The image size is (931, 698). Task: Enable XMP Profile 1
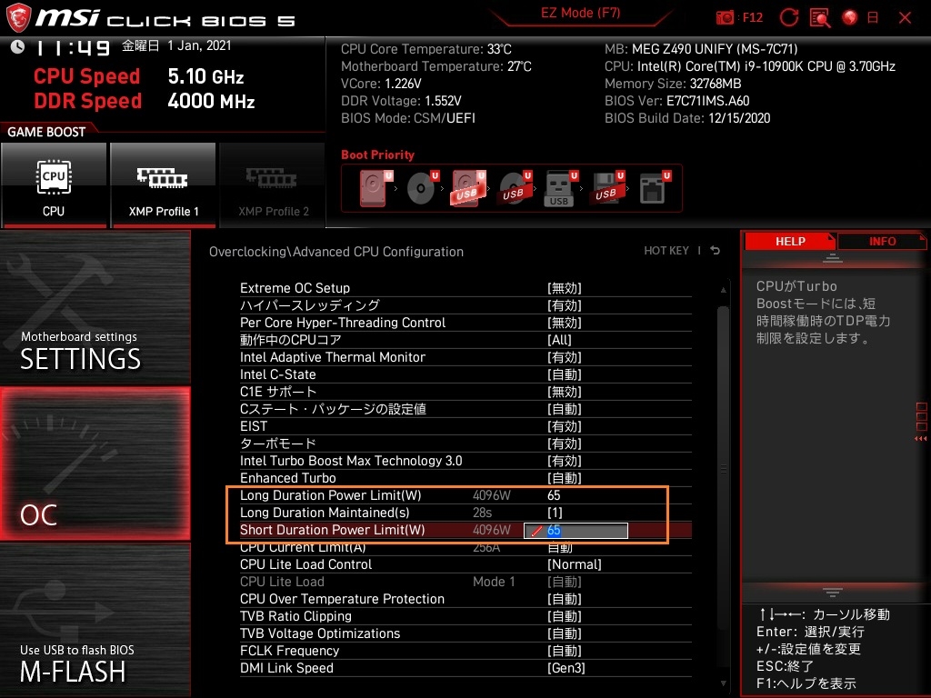pyautogui.click(x=163, y=185)
